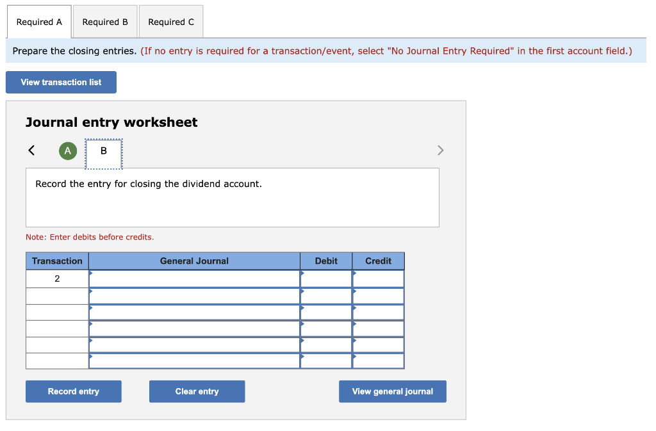
Task: Click Credit field in third row
Action: pos(378,313)
